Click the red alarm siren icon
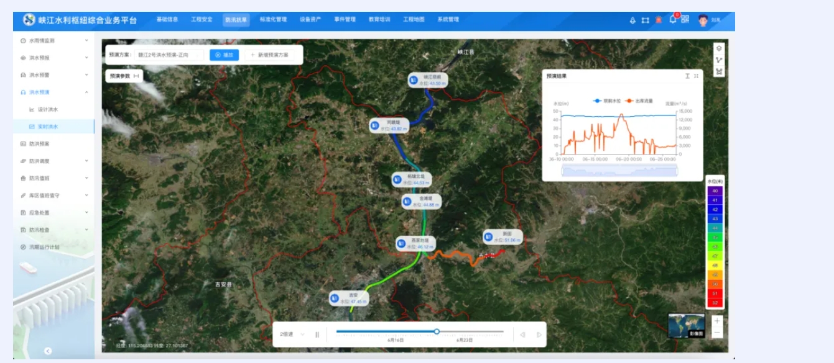Viewport: 834px width, 363px height. [x=659, y=20]
